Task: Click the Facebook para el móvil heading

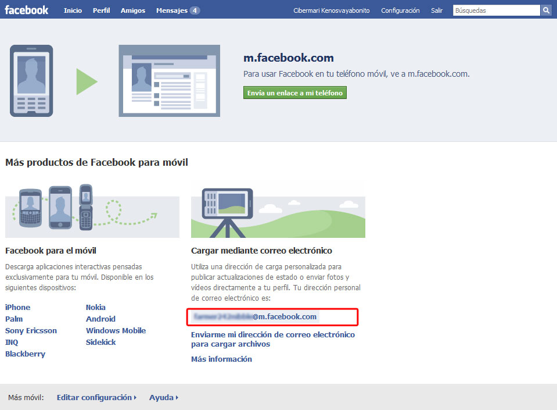Action: click(51, 251)
